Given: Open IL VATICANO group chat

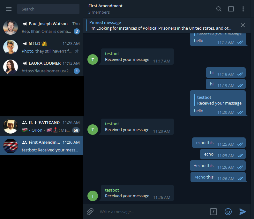Looking at the screenshot, I should tap(41, 126).
